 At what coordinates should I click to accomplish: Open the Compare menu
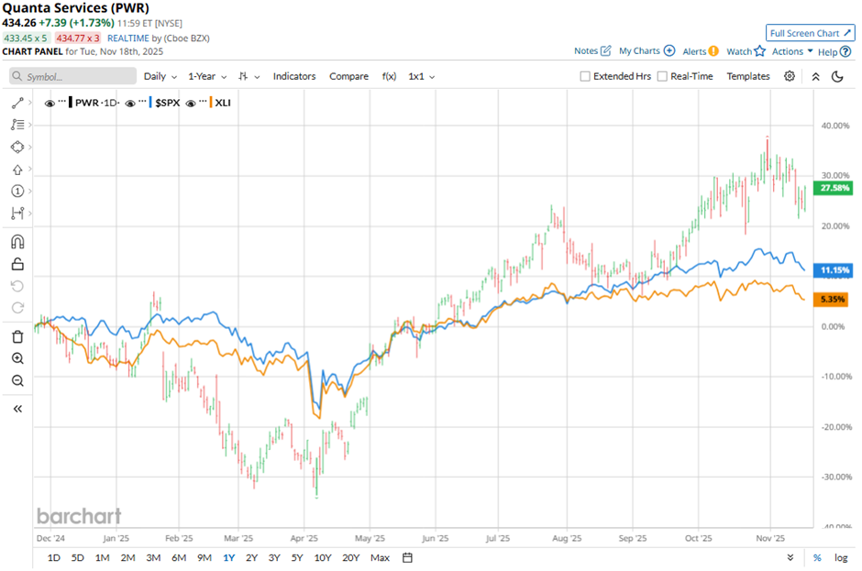(348, 76)
